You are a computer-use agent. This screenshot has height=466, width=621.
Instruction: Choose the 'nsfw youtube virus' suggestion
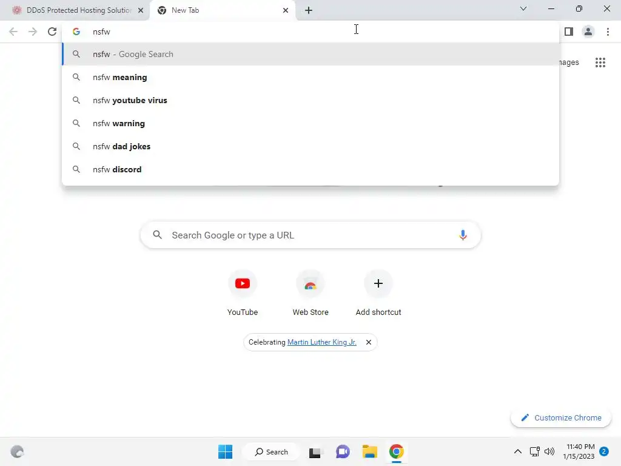[310, 100]
